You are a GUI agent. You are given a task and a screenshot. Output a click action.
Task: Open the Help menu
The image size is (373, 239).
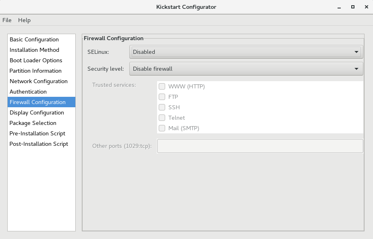tap(24, 20)
